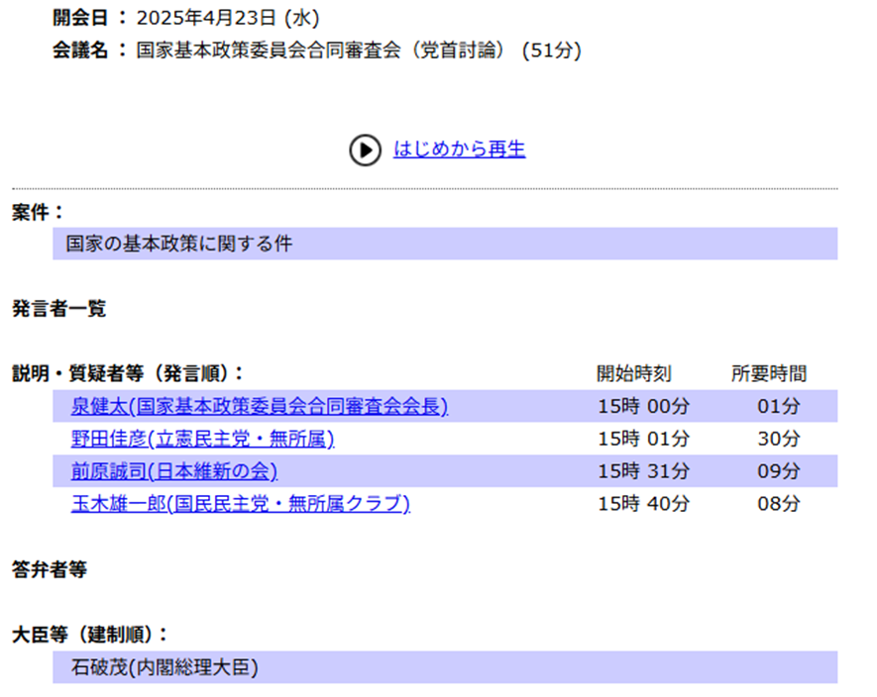Click the 開始時刻 column header
This screenshot has height=697, width=877.
pyautogui.click(x=633, y=373)
